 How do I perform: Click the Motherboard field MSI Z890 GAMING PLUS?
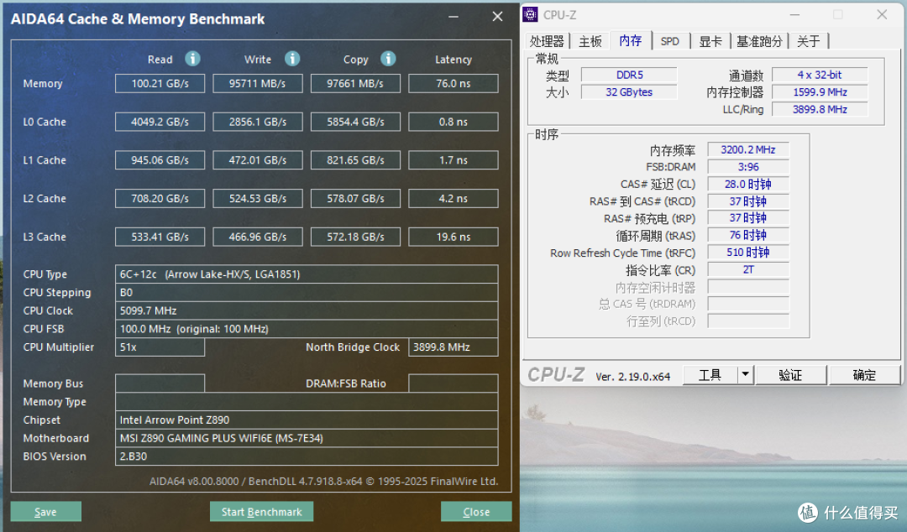click(307, 438)
